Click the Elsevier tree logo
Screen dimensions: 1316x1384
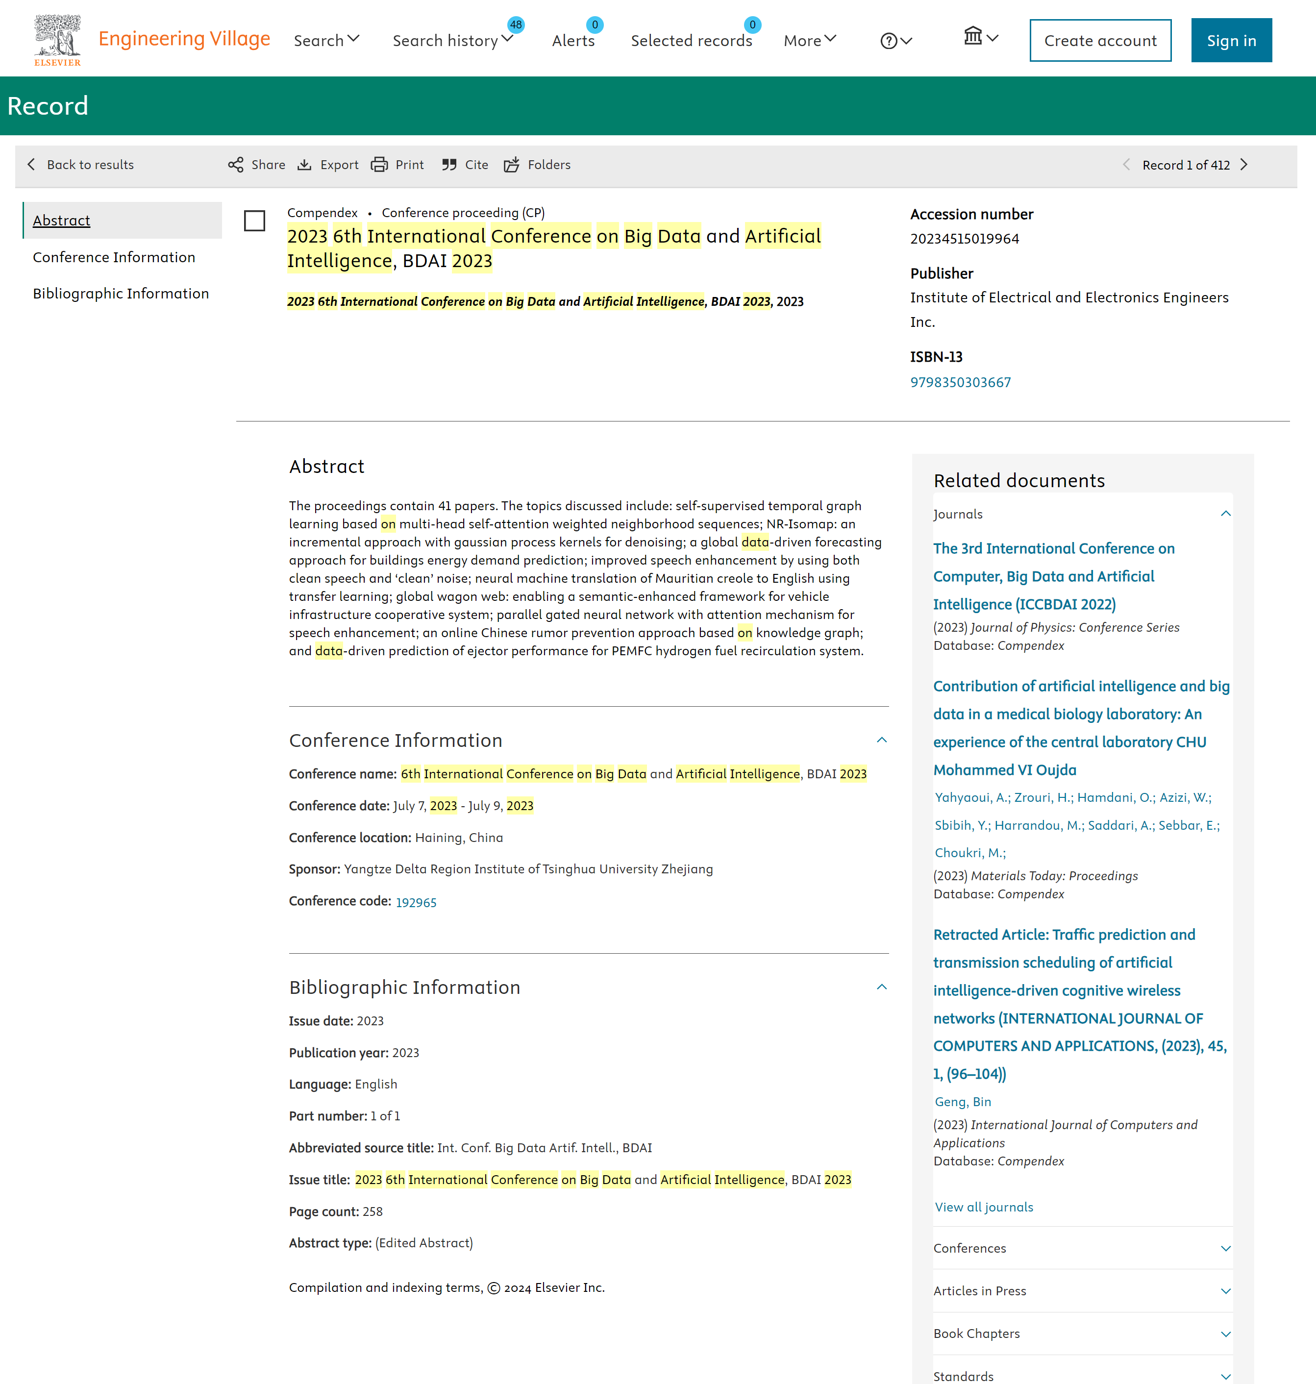(57, 40)
